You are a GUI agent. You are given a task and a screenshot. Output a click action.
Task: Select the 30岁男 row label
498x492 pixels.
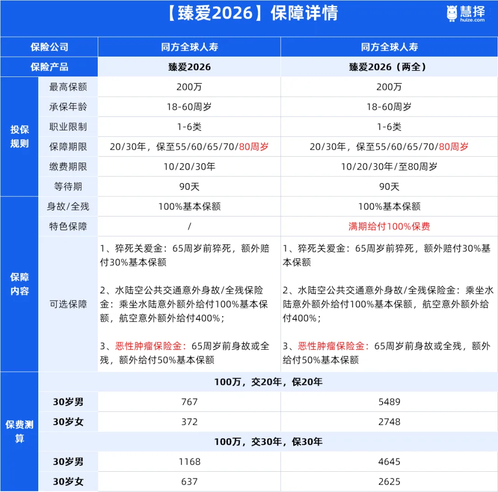68,402
